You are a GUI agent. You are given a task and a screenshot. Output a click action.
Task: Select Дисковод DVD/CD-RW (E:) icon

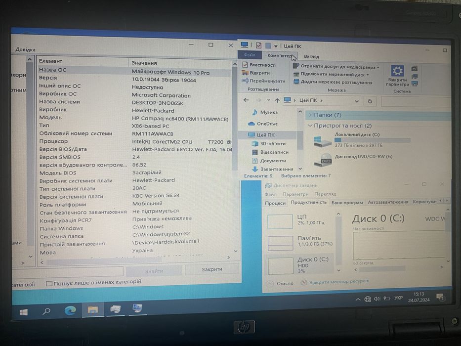pyautogui.click(x=323, y=160)
